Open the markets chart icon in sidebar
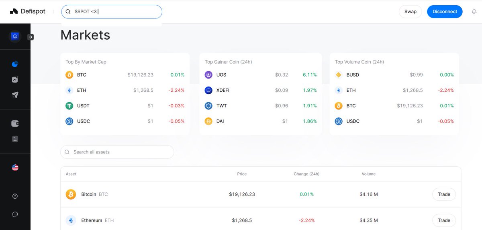Image resolution: width=482 pixels, height=230 pixels. (x=15, y=79)
